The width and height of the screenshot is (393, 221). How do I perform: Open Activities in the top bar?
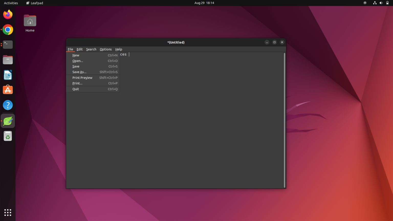(x=10, y=3)
